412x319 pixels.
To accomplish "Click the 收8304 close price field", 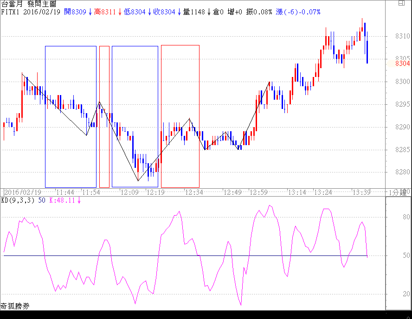I will (x=164, y=12).
